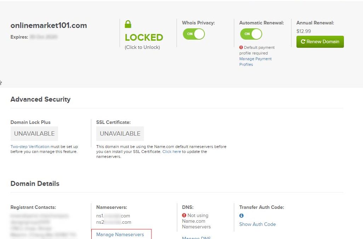Click the red payment profile warning icon
363x239 pixels.
(241, 47)
